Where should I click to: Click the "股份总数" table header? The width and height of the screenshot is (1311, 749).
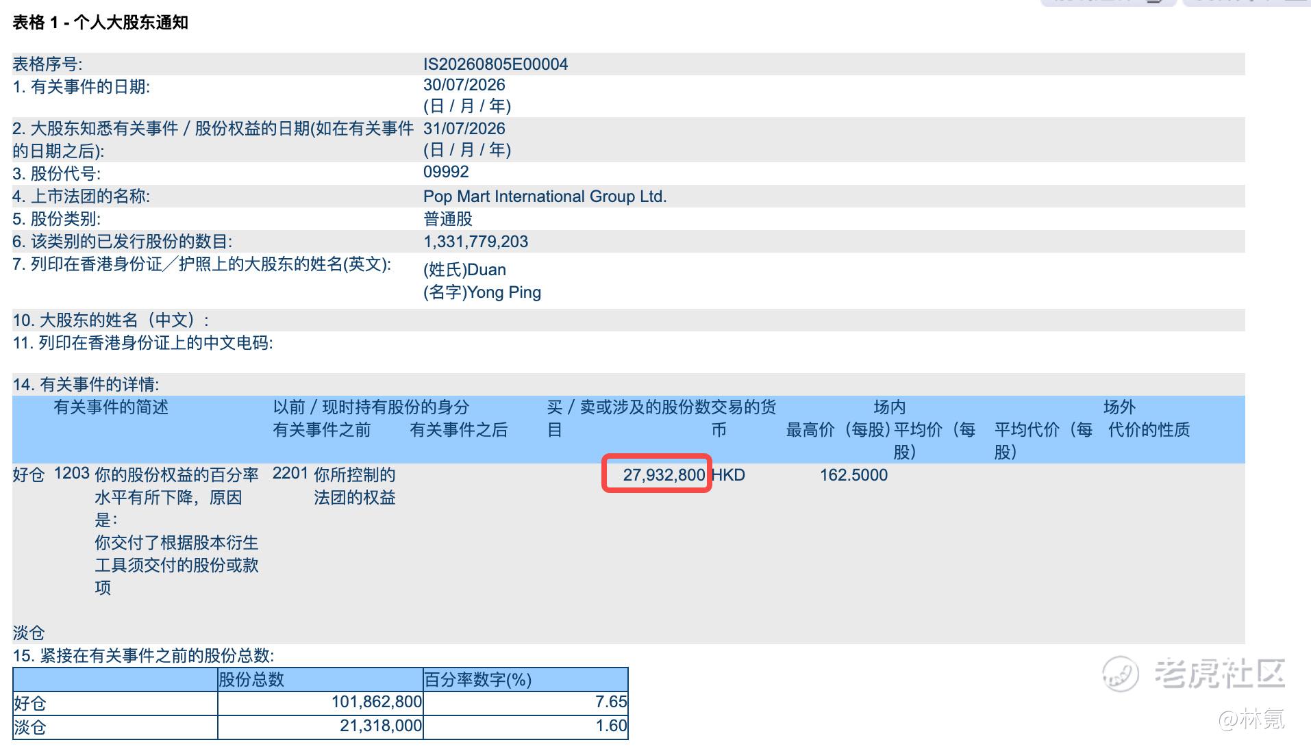point(251,680)
